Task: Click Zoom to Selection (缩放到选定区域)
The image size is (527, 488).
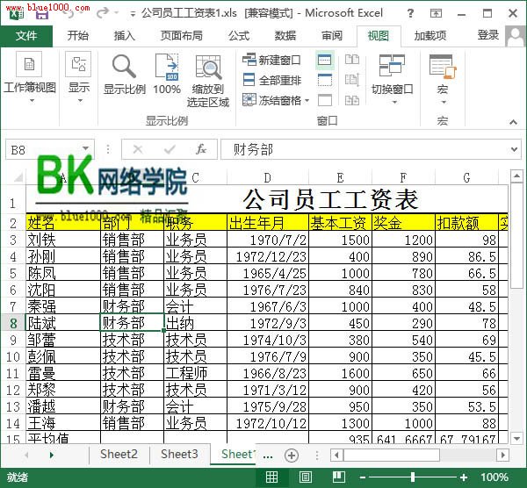Action: [x=208, y=82]
